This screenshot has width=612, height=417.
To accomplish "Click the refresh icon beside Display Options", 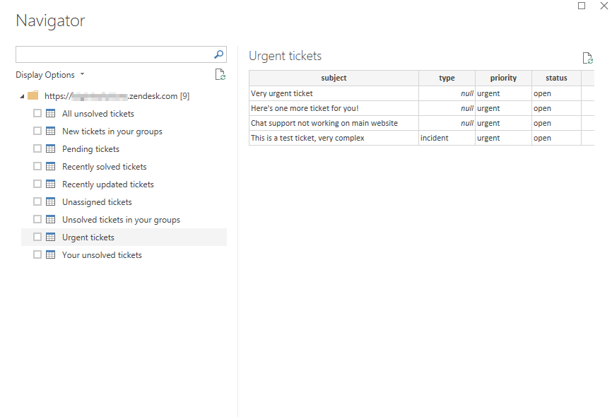I will (220, 74).
